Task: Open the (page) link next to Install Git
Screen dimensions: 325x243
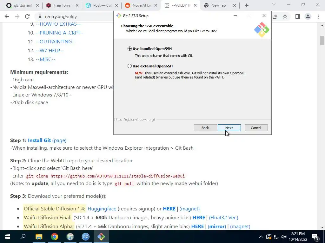Action: point(59,140)
